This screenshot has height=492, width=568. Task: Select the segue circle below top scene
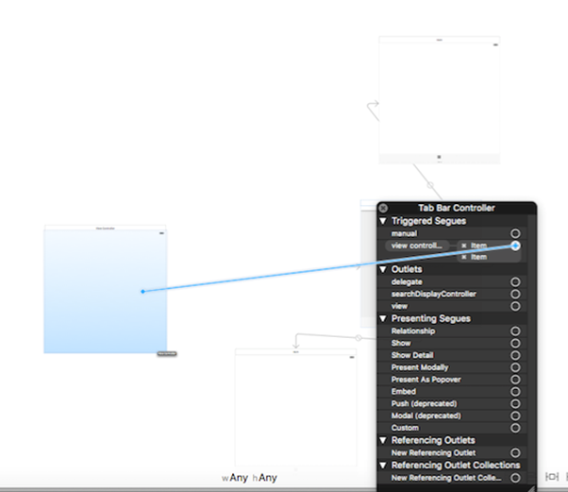click(430, 185)
